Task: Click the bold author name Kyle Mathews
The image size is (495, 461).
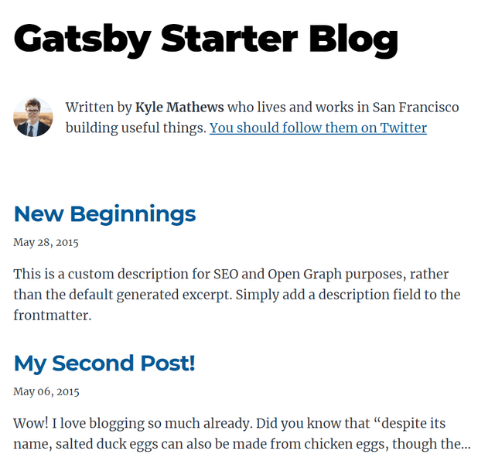Action: pos(179,108)
